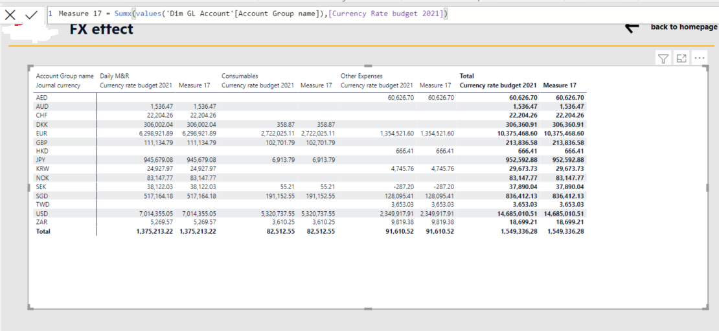Viewport: 719px width, 331px height.
Task: Click the 'FX effect' page title
Action: tap(101, 29)
